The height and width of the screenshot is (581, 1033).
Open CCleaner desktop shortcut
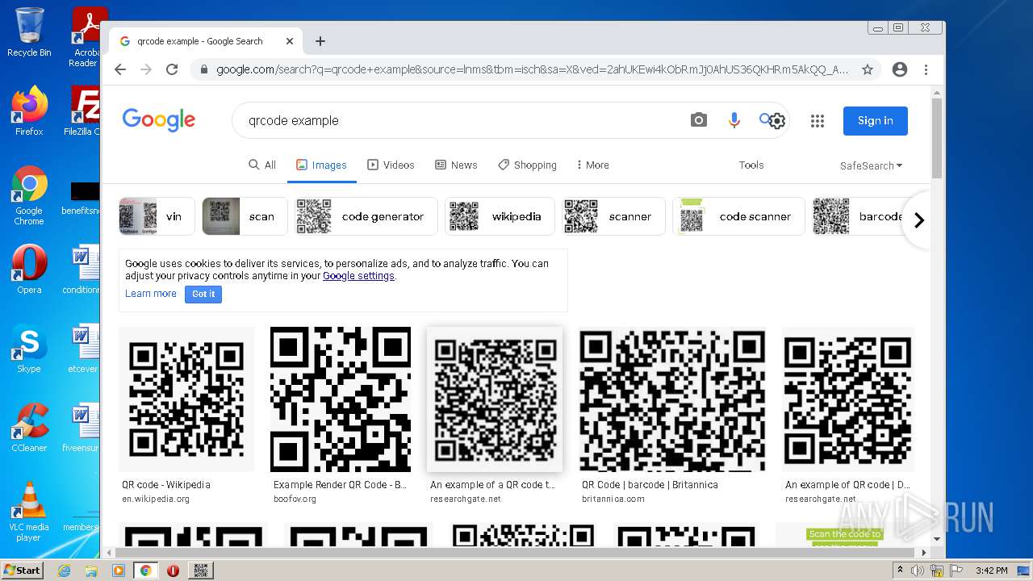click(x=29, y=428)
